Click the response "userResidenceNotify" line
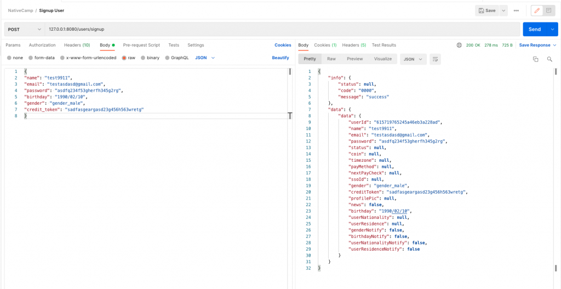The height and width of the screenshot is (289, 561). coord(384,249)
